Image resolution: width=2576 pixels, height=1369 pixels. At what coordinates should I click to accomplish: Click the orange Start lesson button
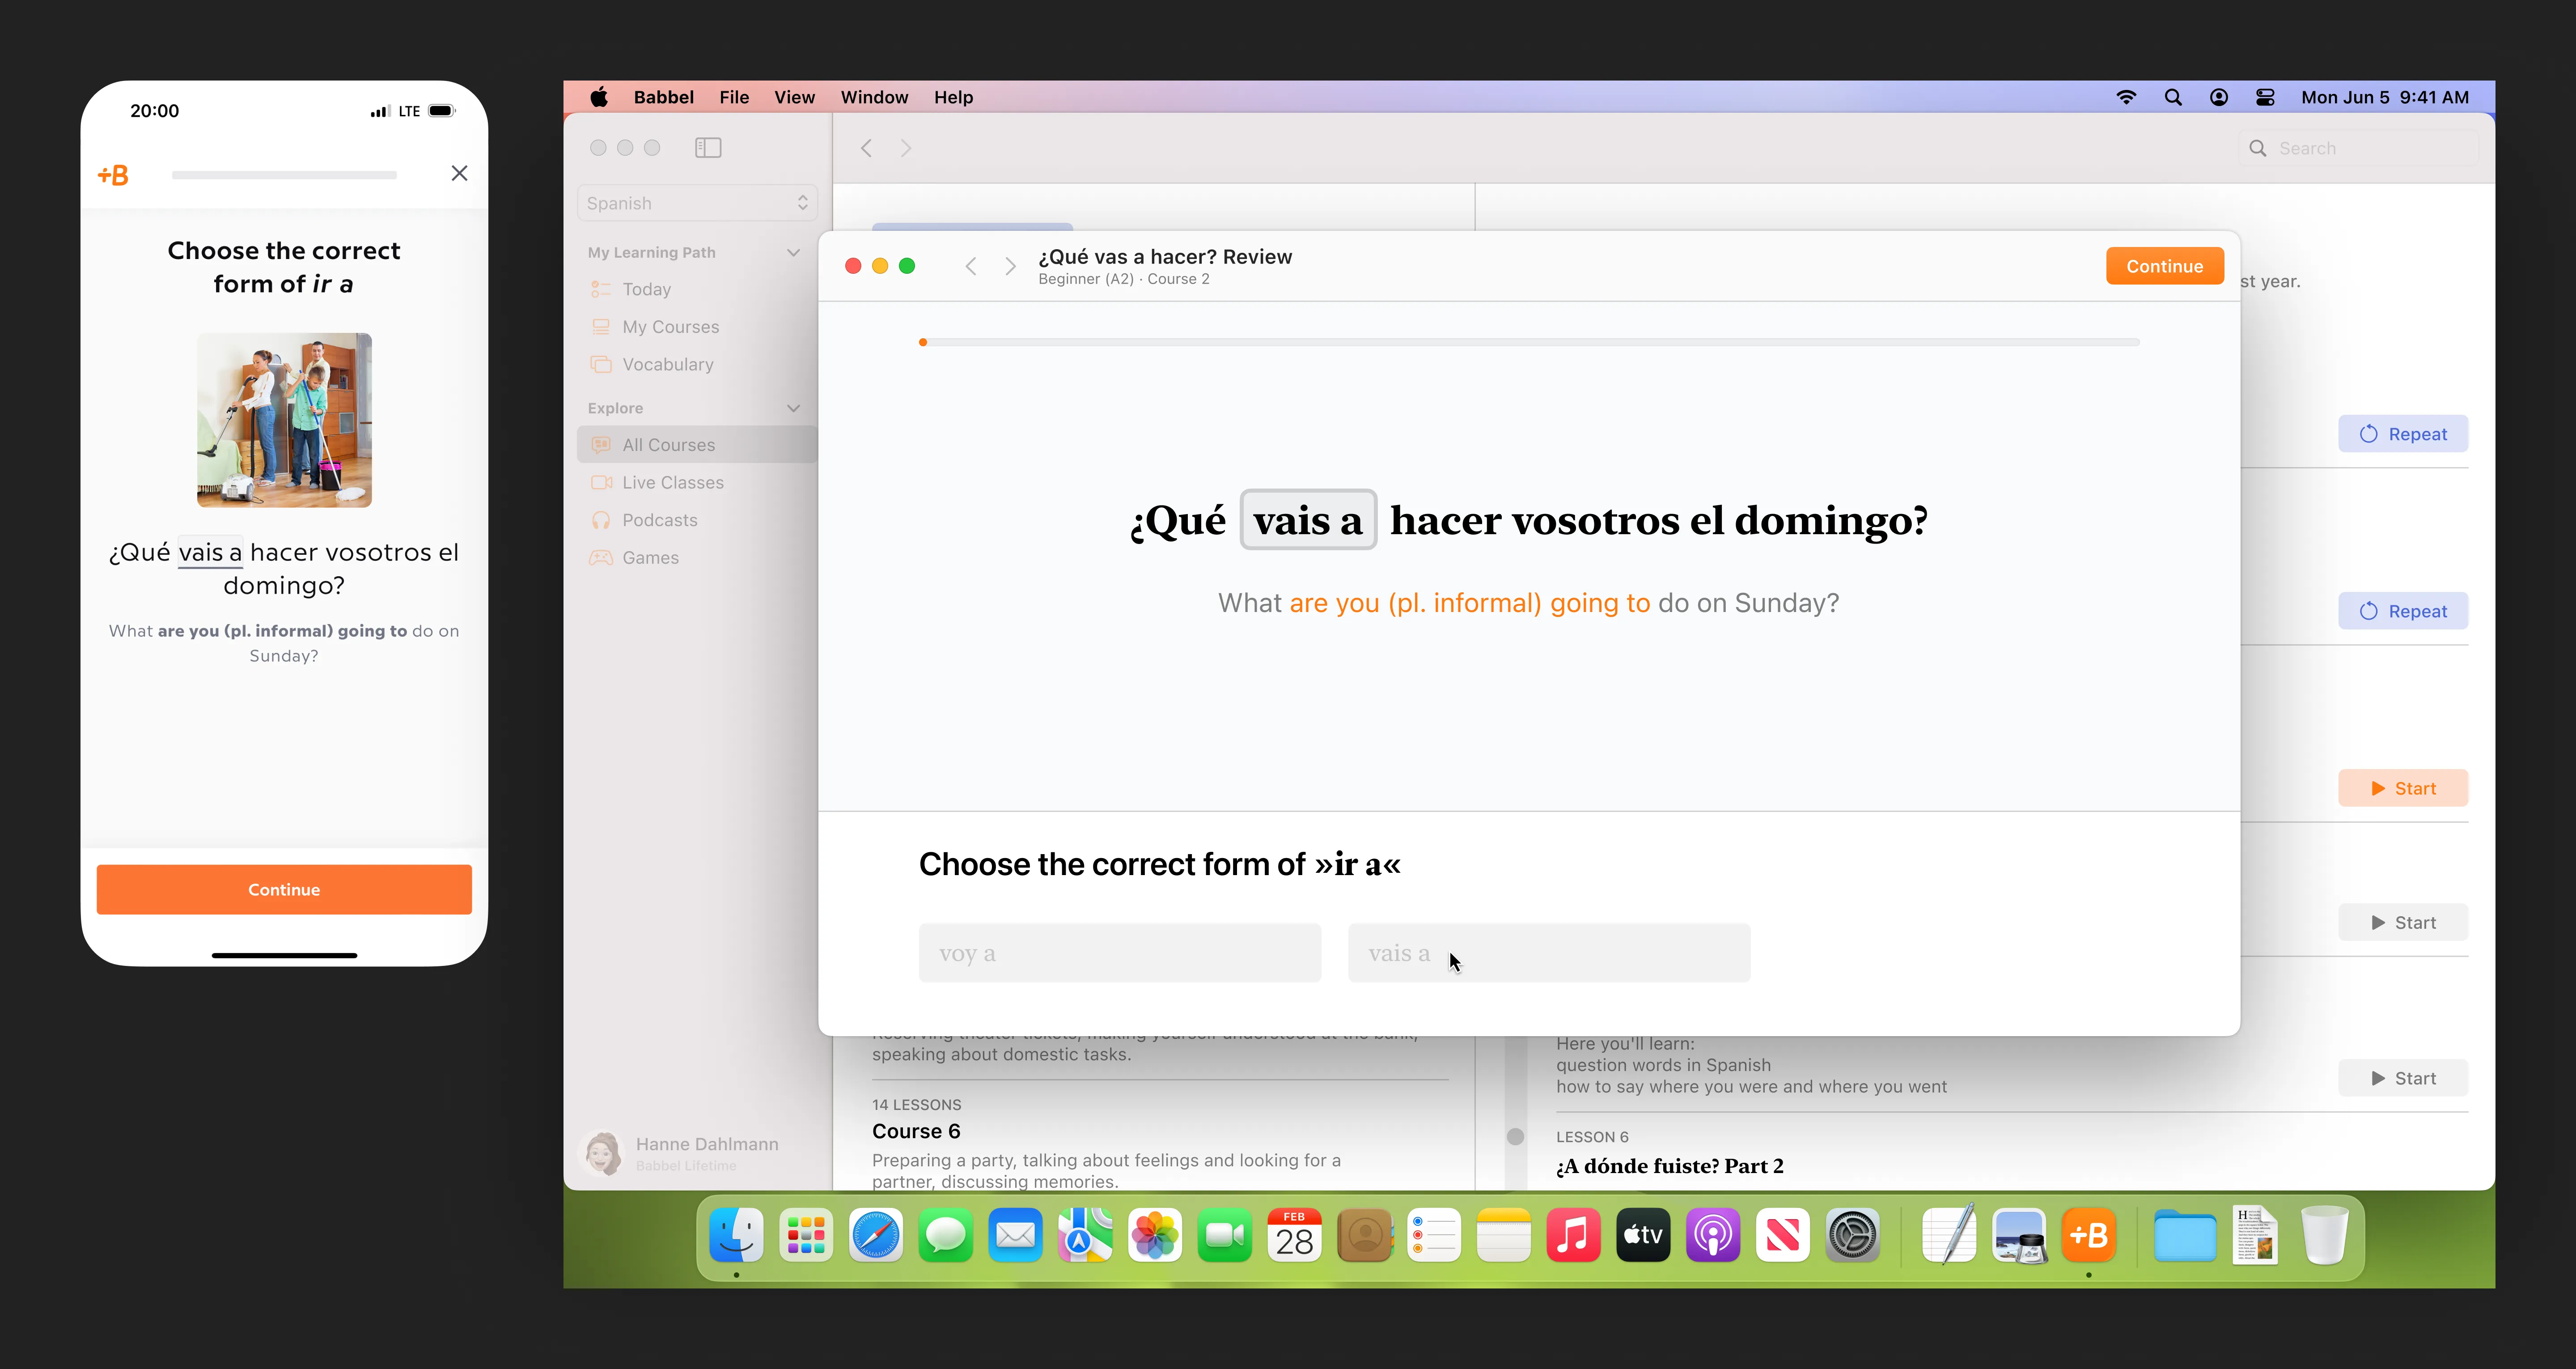pos(2402,789)
